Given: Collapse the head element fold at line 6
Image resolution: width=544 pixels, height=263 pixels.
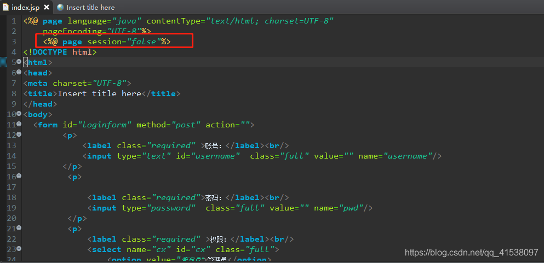Looking at the screenshot, I should [19, 72].
